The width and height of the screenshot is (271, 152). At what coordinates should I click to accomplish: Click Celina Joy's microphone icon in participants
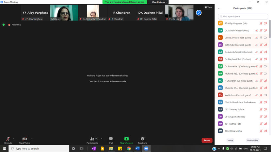click(261, 38)
